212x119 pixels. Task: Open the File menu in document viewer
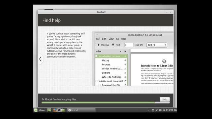point(98,39)
